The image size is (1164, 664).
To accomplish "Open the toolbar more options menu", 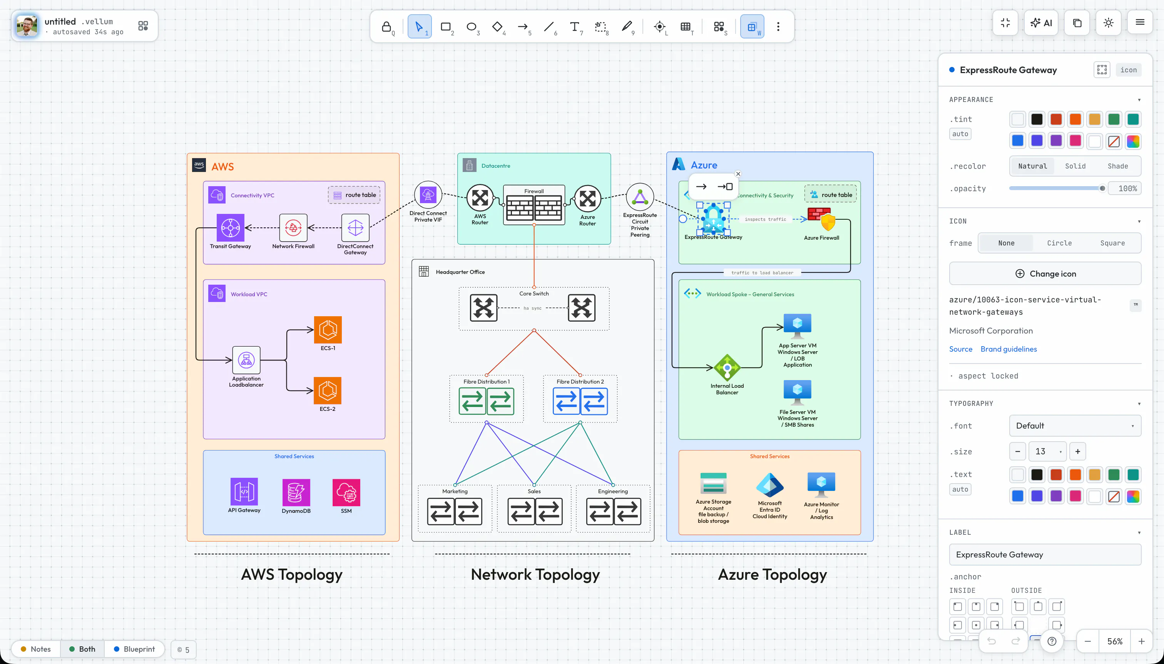I will pyautogui.click(x=778, y=27).
